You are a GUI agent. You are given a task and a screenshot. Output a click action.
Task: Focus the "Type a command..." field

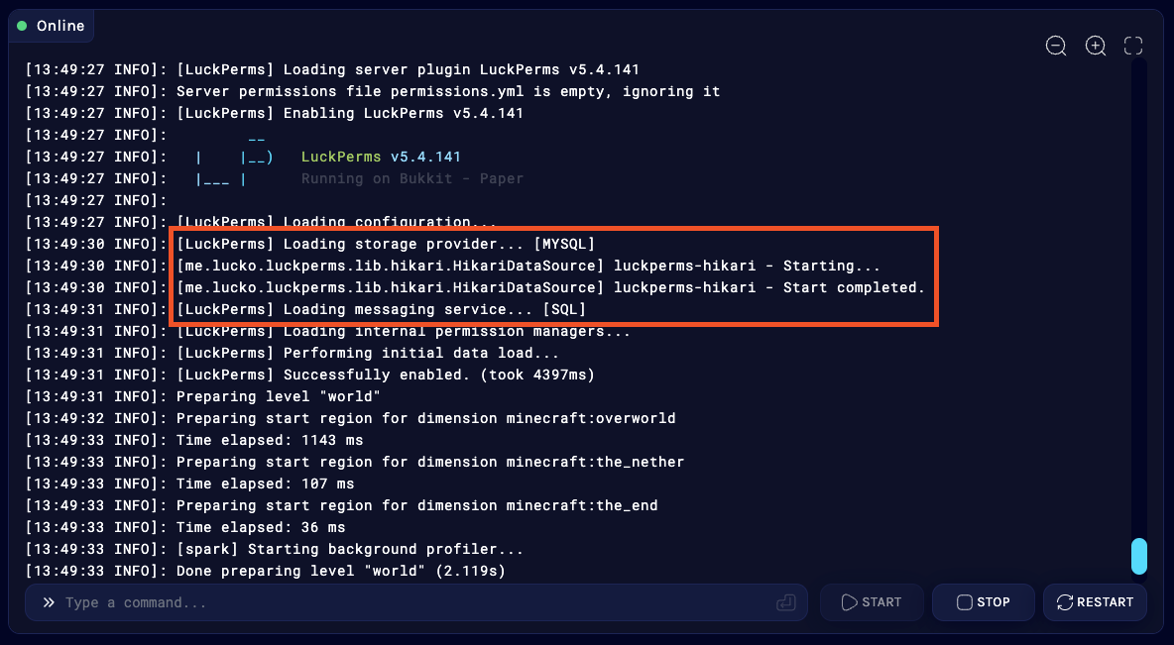pyautogui.click(x=416, y=602)
